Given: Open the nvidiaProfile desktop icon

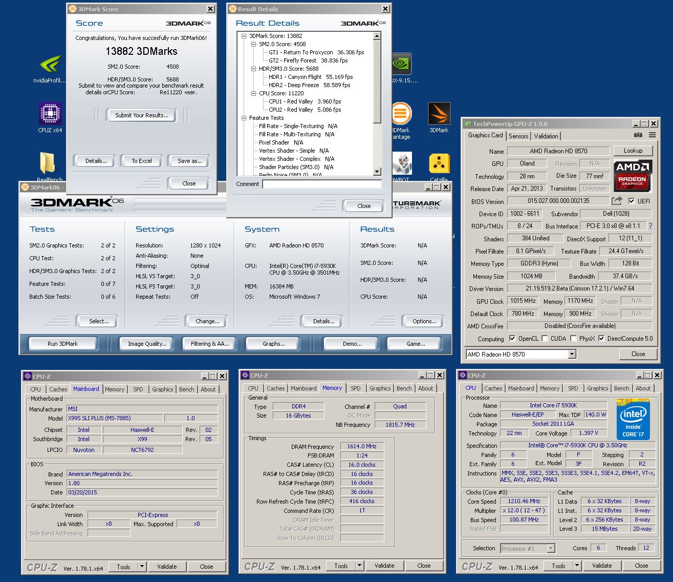Looking at the screenshot, I should pyautogui.click(x=50, y=69).
